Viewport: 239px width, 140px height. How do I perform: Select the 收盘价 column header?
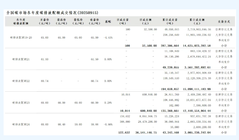click(95, 22)
